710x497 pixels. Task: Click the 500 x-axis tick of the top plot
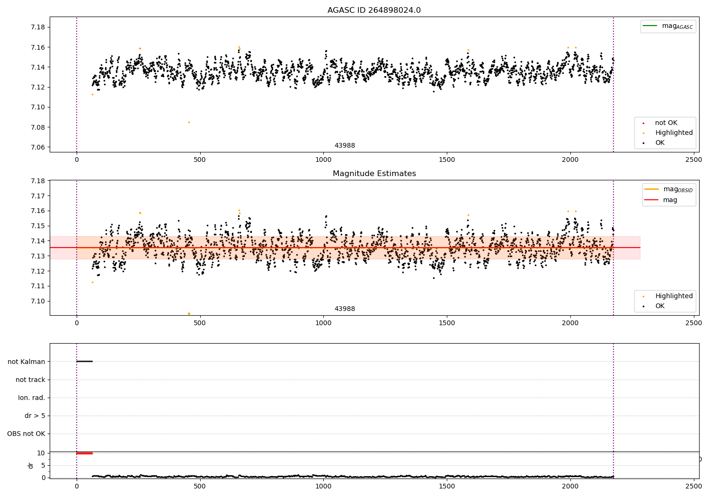200,160
